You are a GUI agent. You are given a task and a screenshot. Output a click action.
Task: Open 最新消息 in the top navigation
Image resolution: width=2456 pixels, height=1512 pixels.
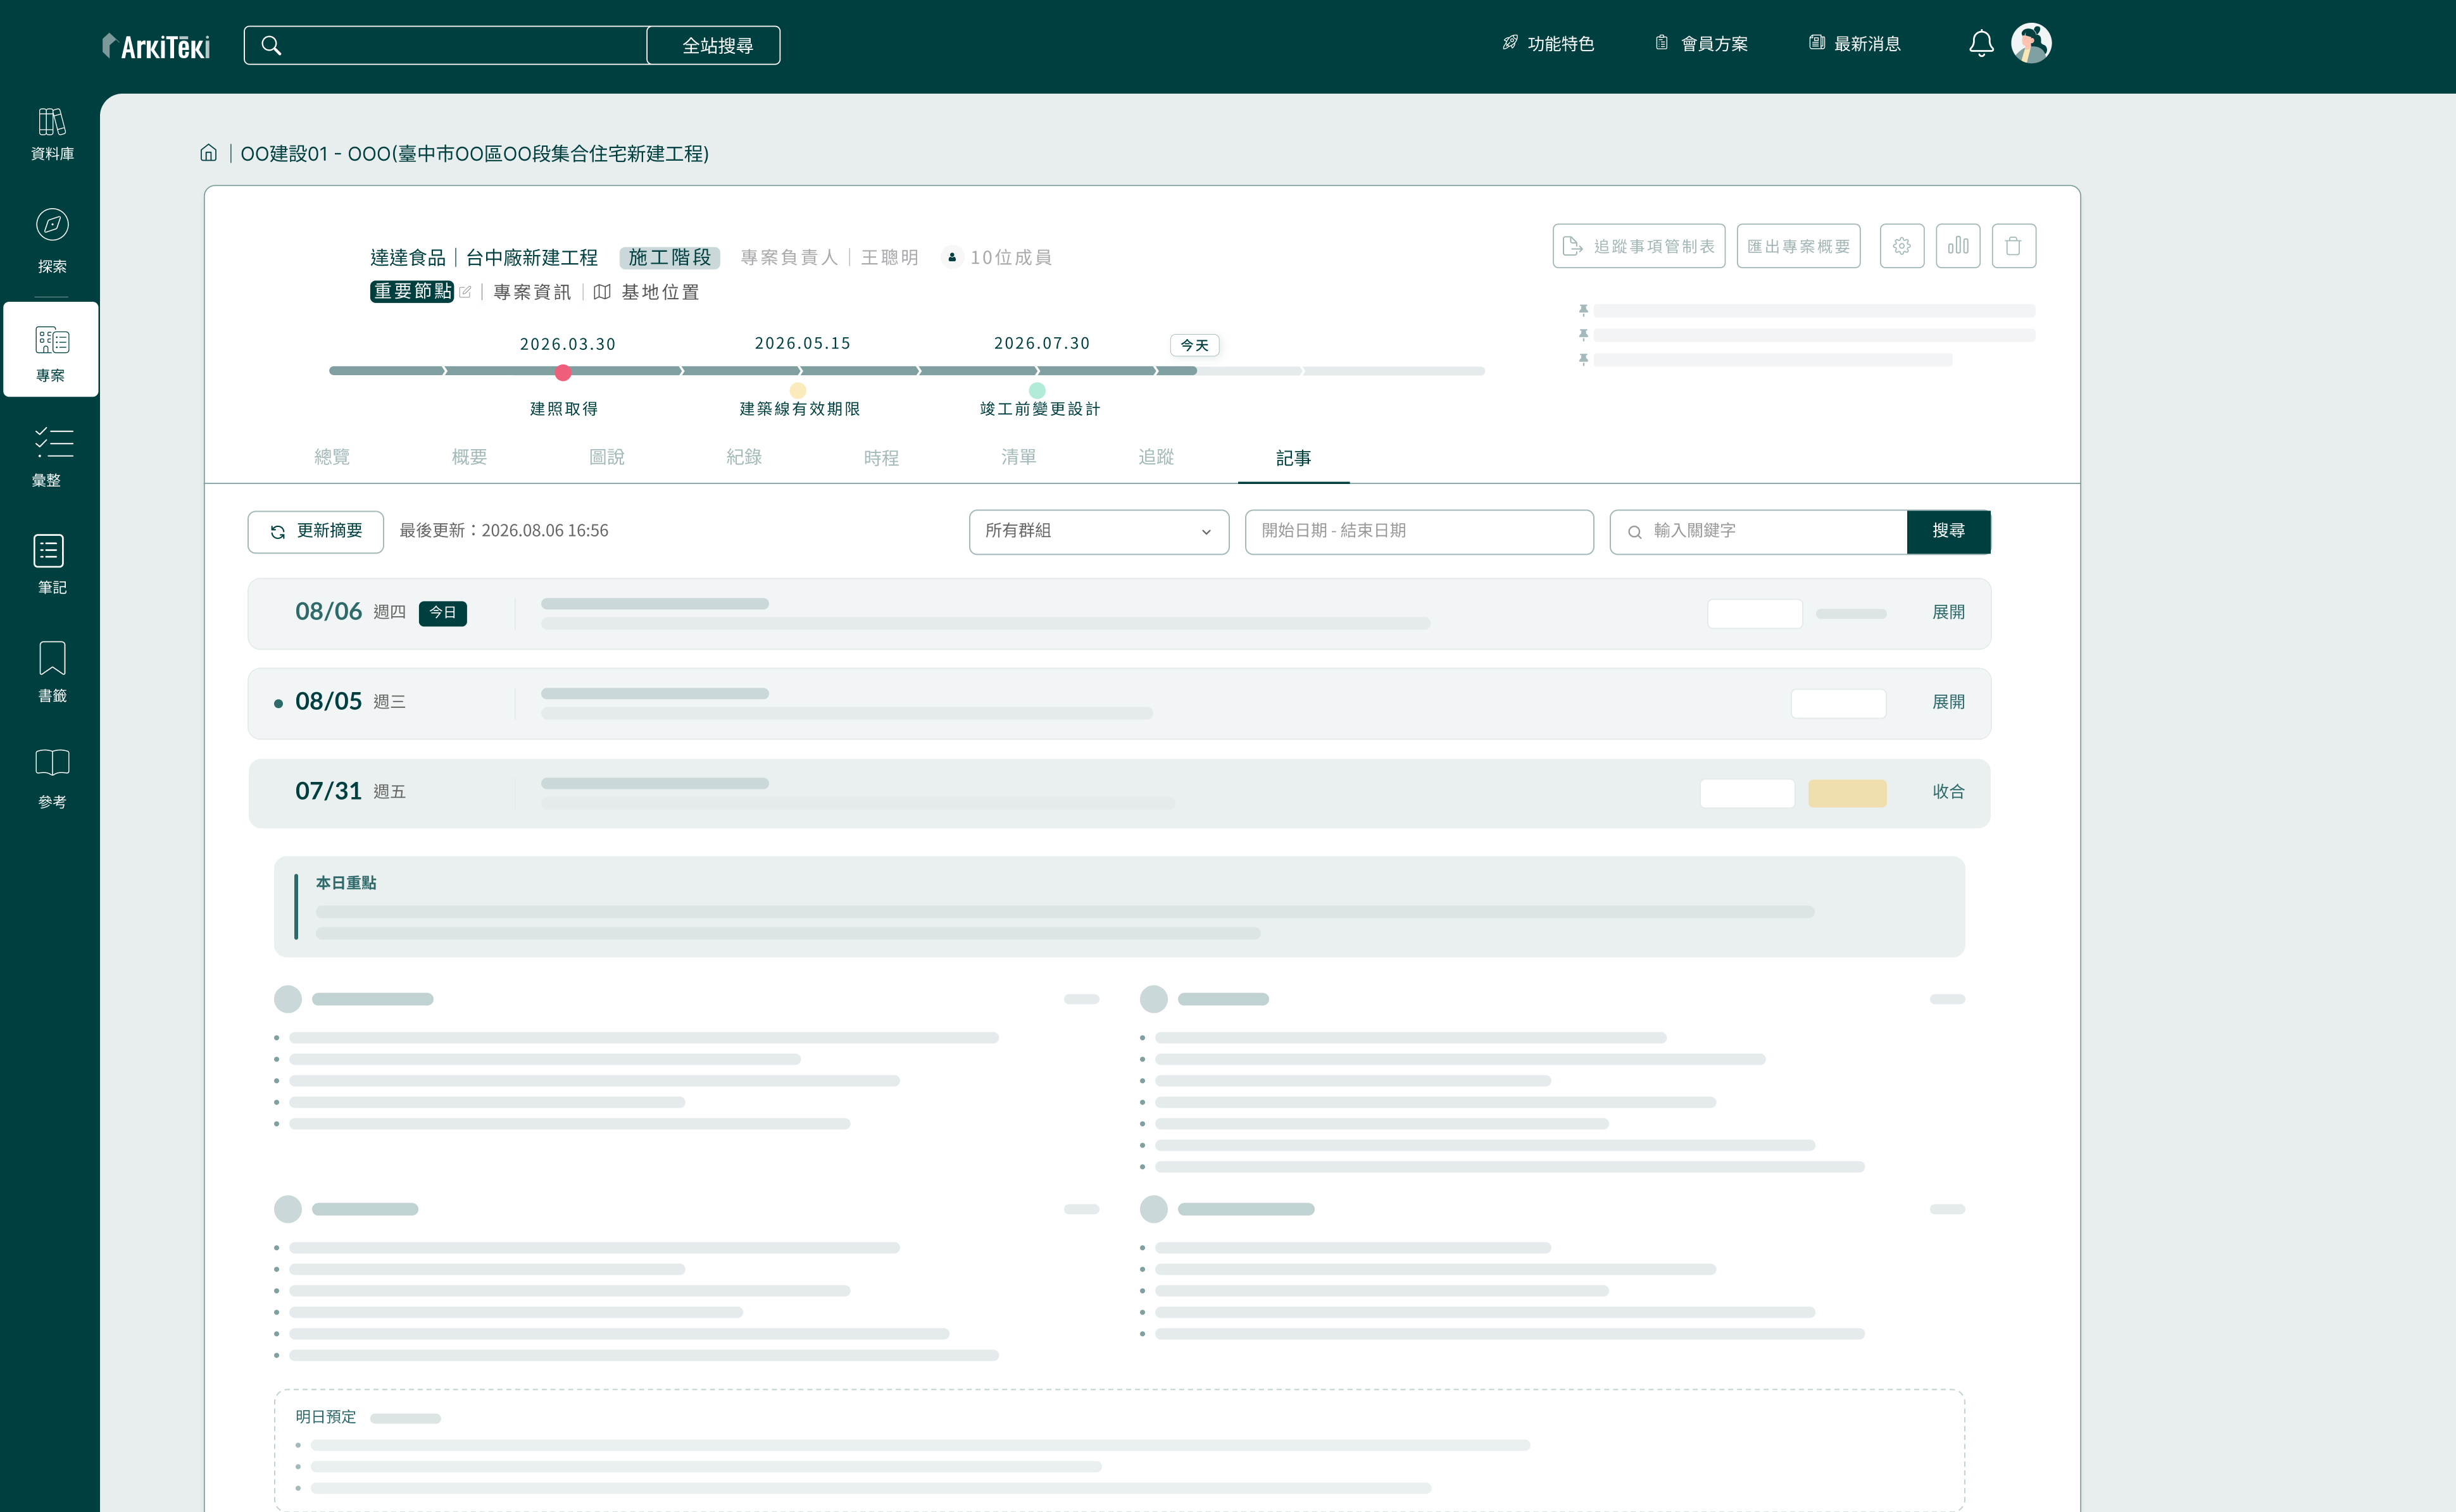1855,44
